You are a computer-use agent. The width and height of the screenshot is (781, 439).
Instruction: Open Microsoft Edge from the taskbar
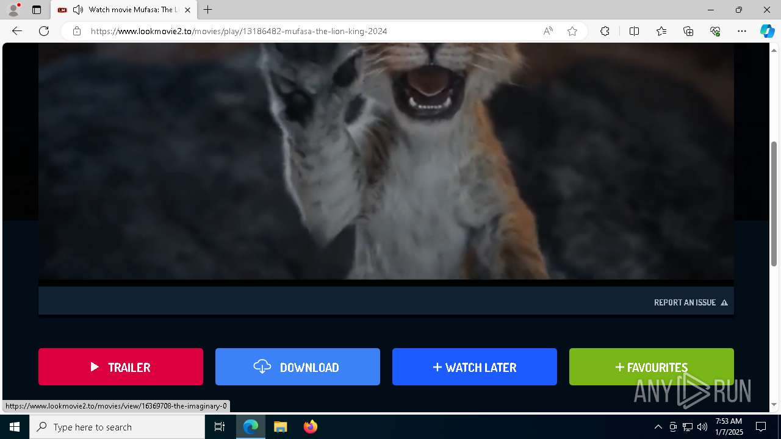[x=251, y=427]
